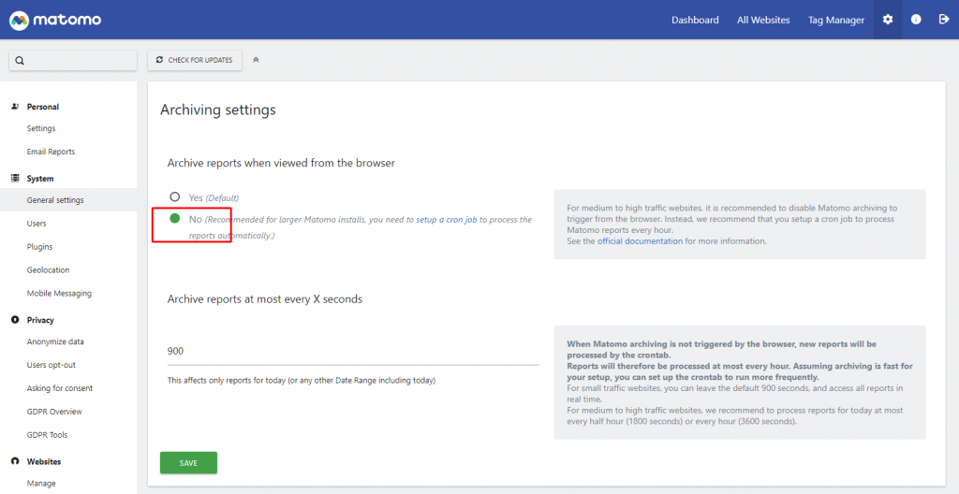Click the info circle icon

(916, 20)
